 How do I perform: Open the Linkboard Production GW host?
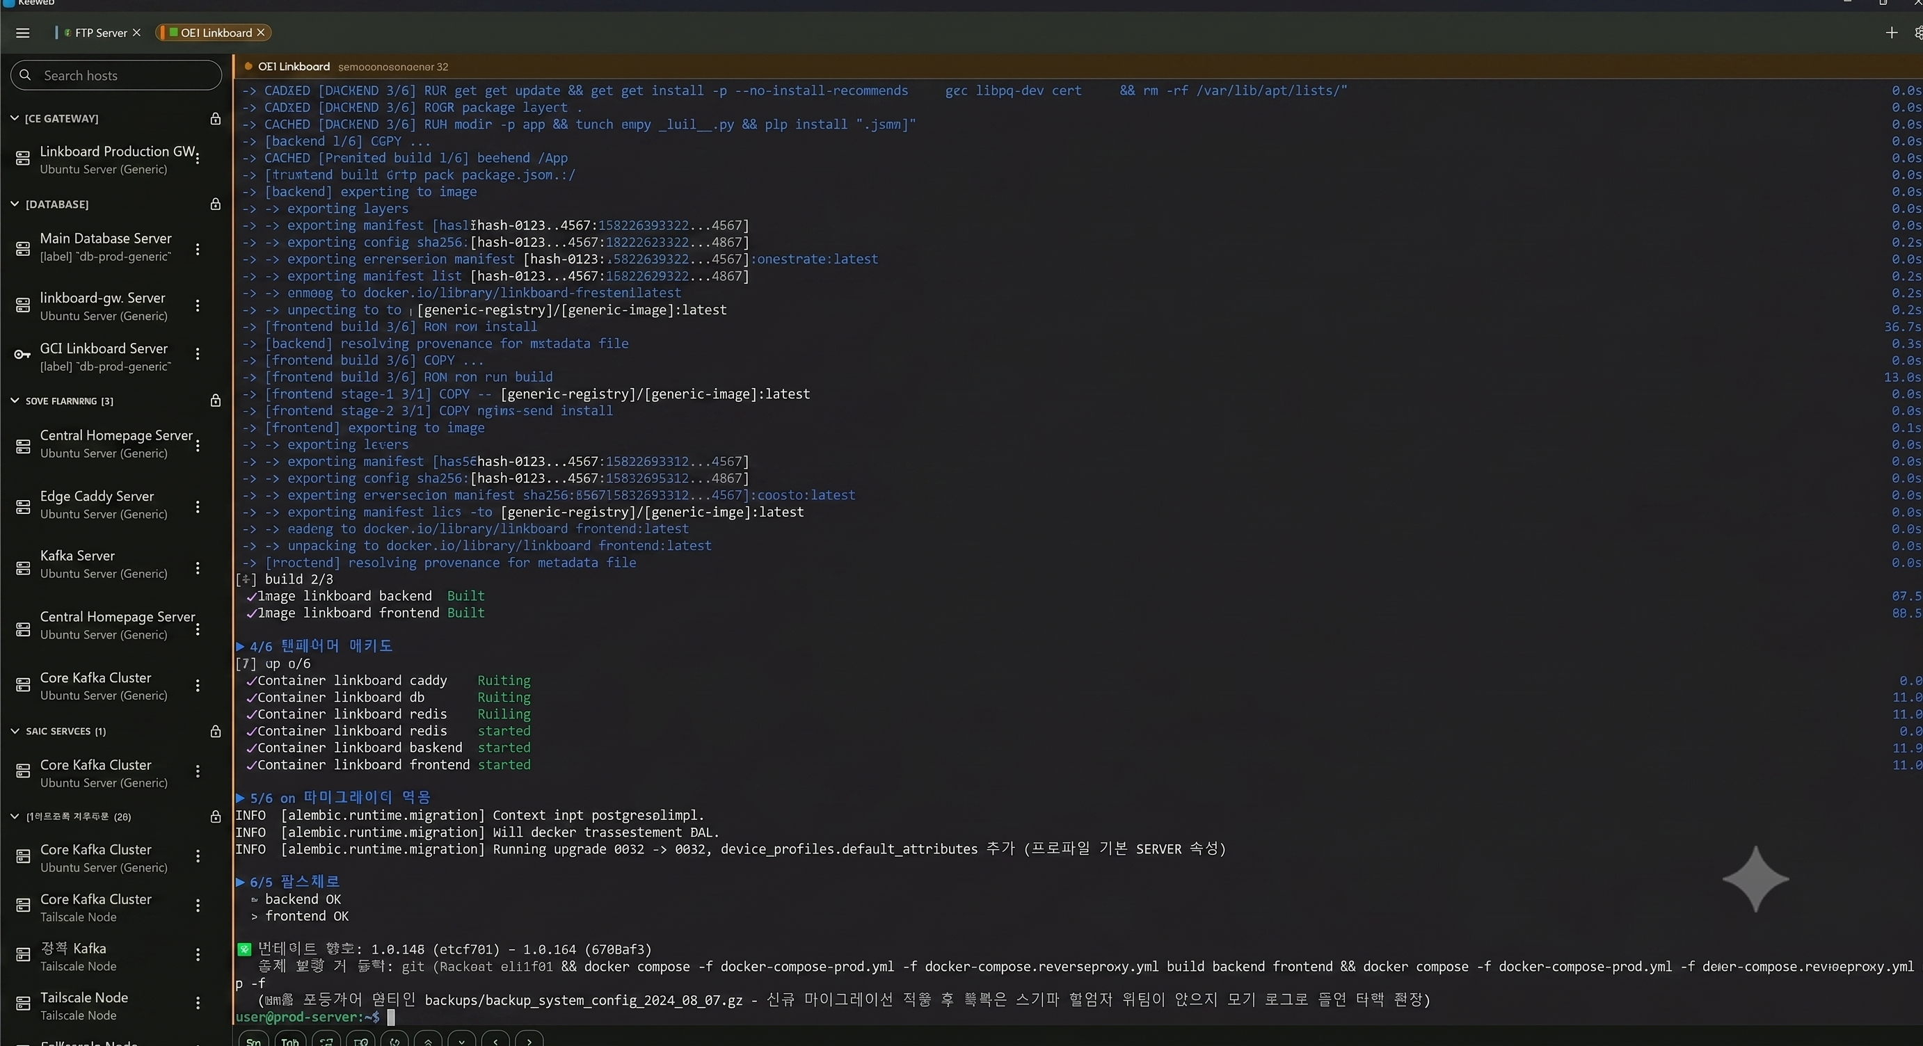[116, 159]
